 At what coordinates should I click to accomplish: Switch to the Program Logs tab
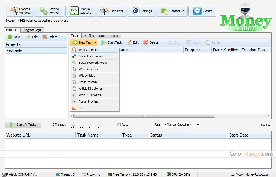tap(32, 30)
